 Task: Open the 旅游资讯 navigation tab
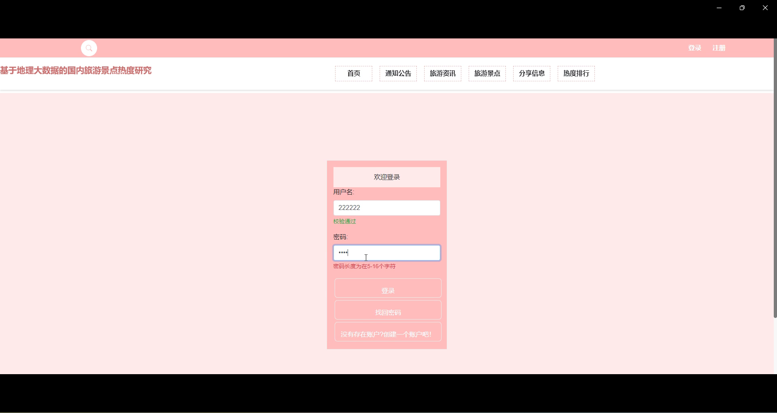pyautogui.click(x=443, y=74)
